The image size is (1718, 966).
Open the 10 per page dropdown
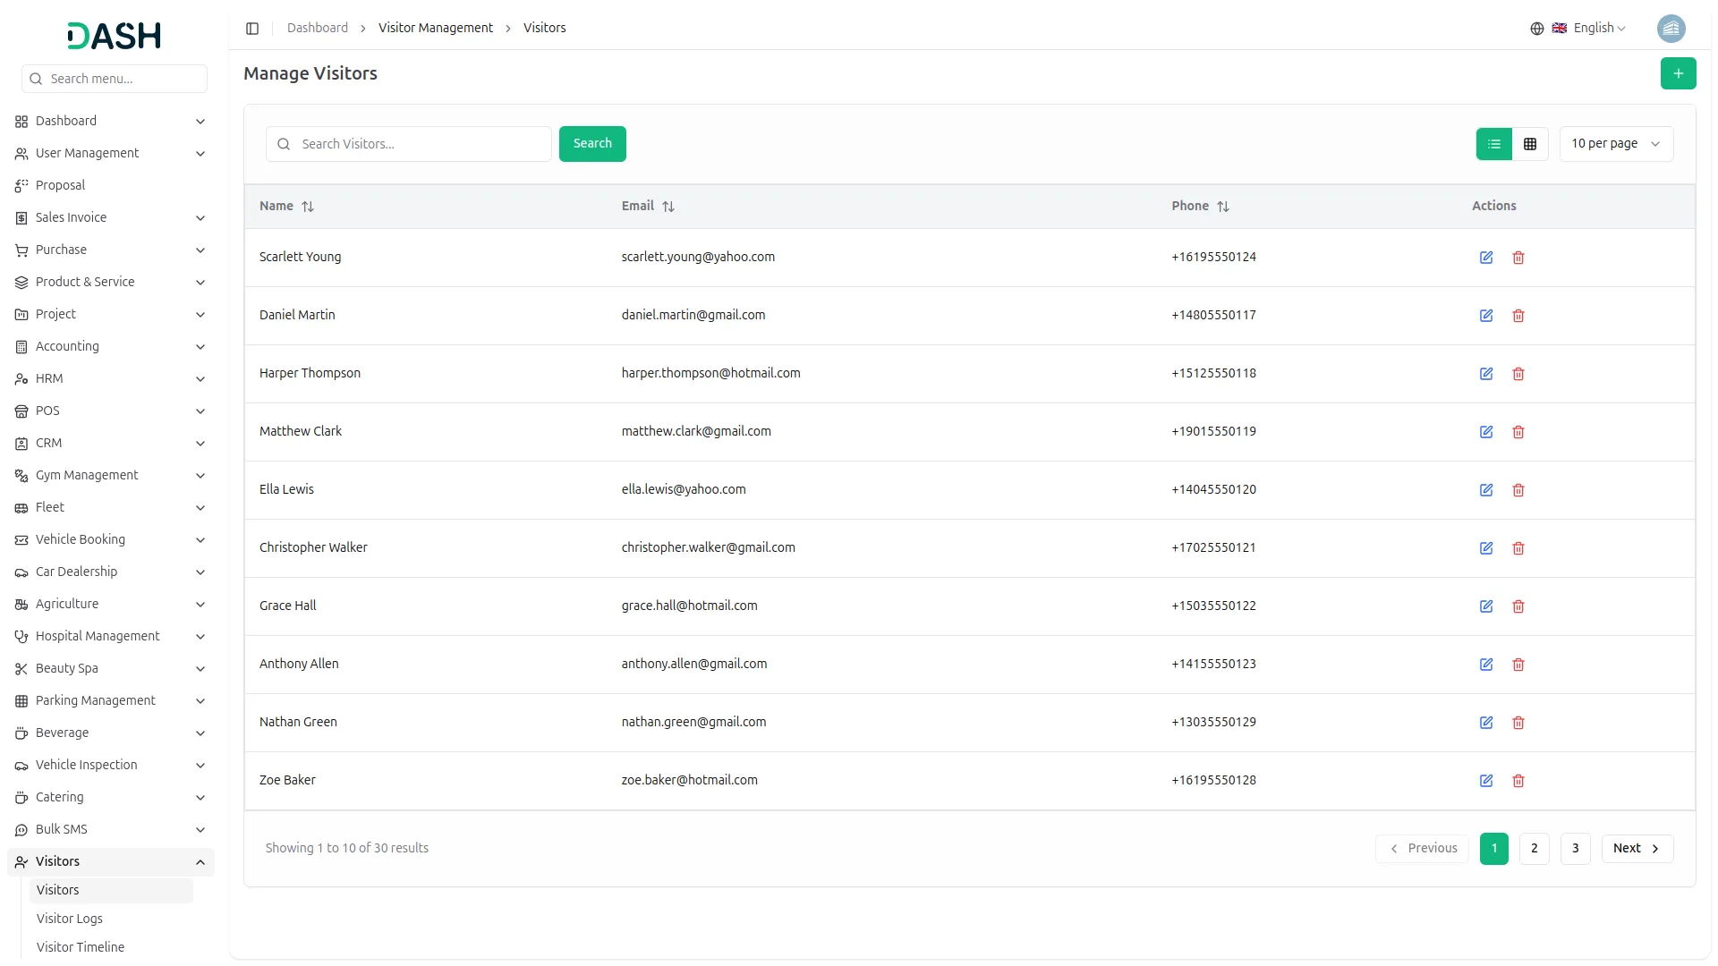coord(1615,144)
